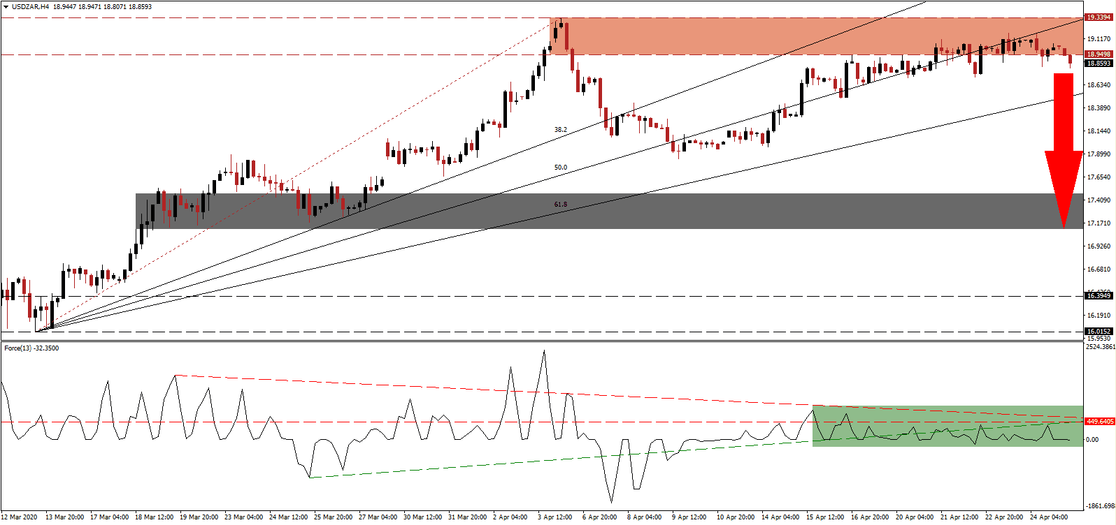
Task: Select the 19.3394 red price label
Action: (1099, 17)
